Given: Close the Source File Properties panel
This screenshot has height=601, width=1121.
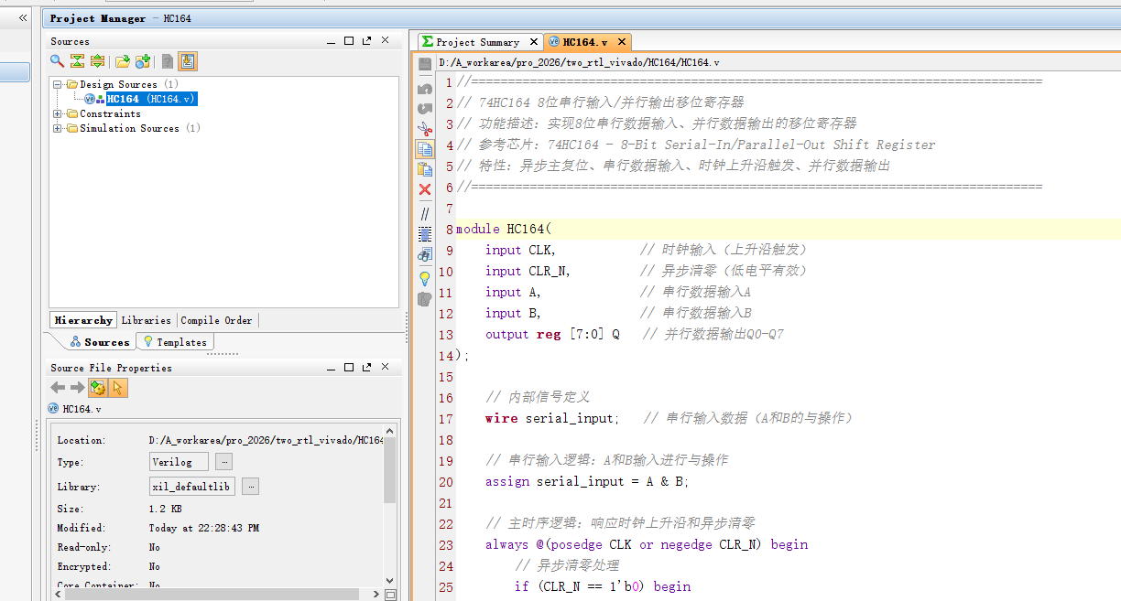Looking at the screenshot, I should coord(386,368).
